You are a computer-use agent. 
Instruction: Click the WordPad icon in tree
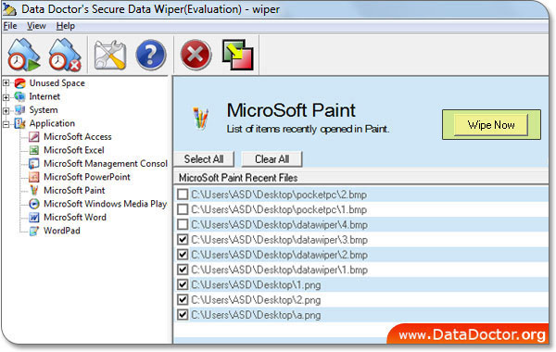pyautogui.click(x=34, y=231)
